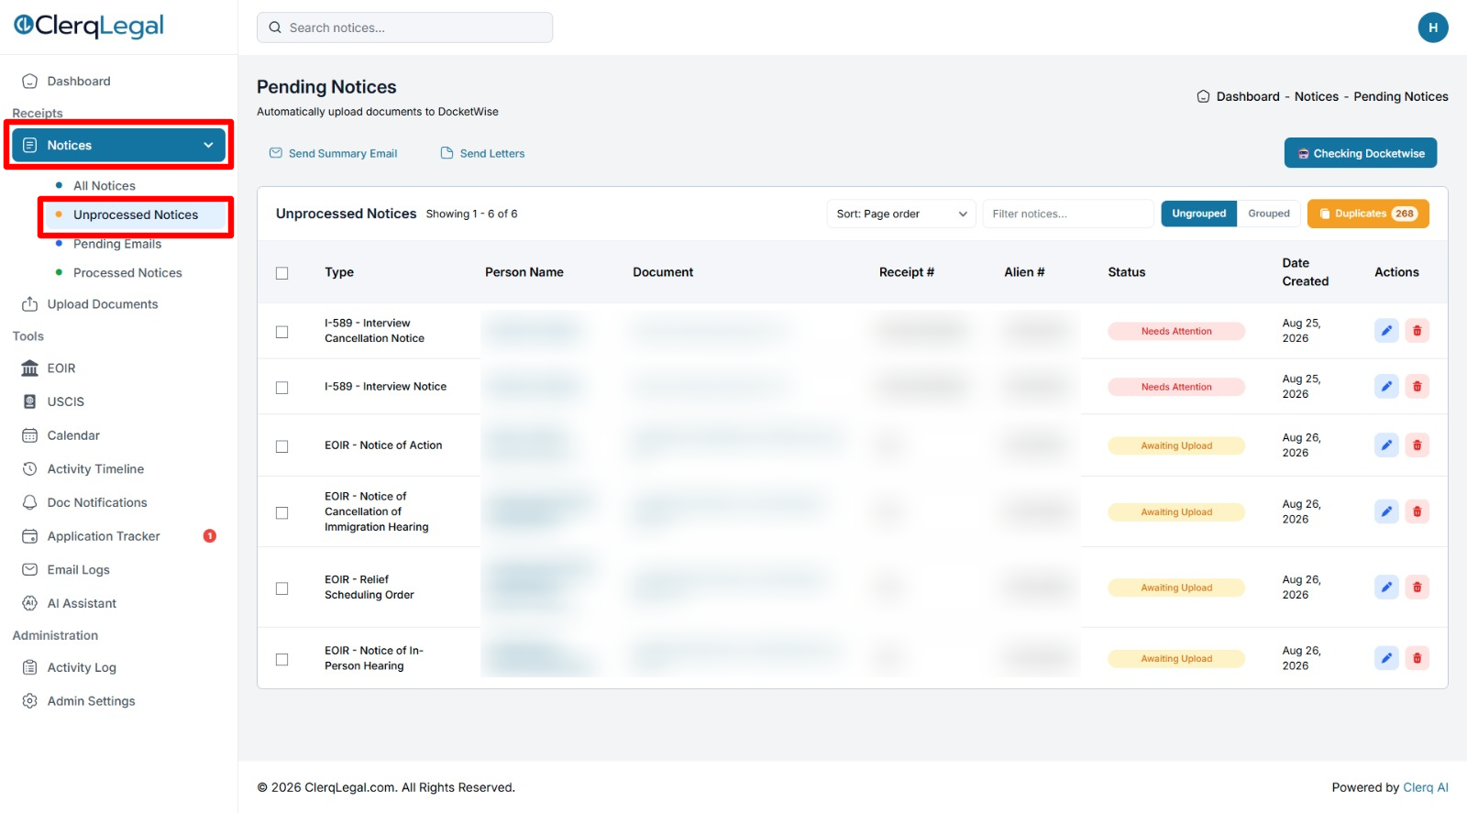Edit the EOIR Notice of Action row
This screenshot has height=813, width=1467.
[x=1386, y=445]
